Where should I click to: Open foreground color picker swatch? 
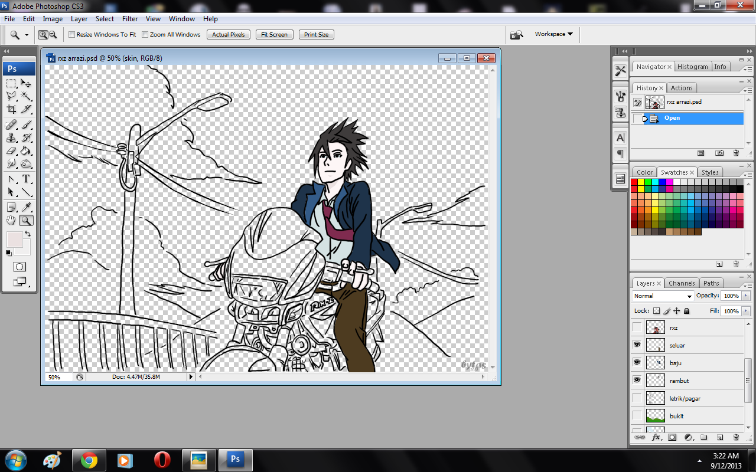[14, 240]
